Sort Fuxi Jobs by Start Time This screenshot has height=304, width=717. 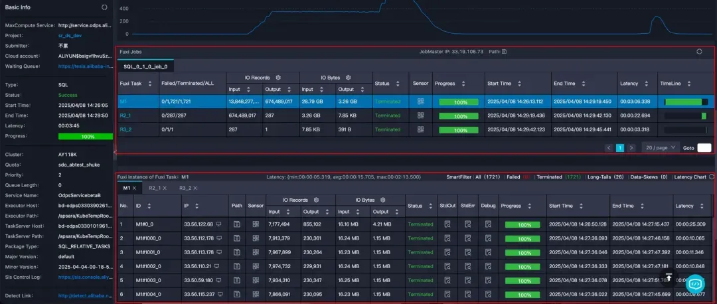pos(520,84)
